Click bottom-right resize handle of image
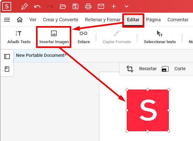The height and width of the screenshot is (141, 193). [168, 131]
